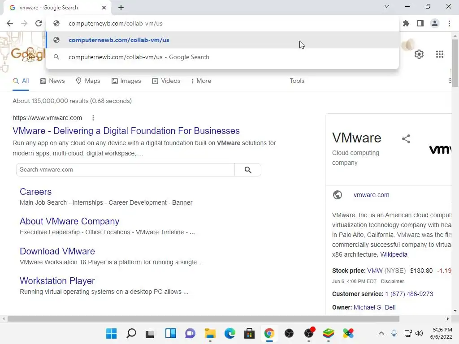Viewport: 459px width, 344px height.
Task: Open the colorful X app on taskbar
Action: tap(348, 333)
